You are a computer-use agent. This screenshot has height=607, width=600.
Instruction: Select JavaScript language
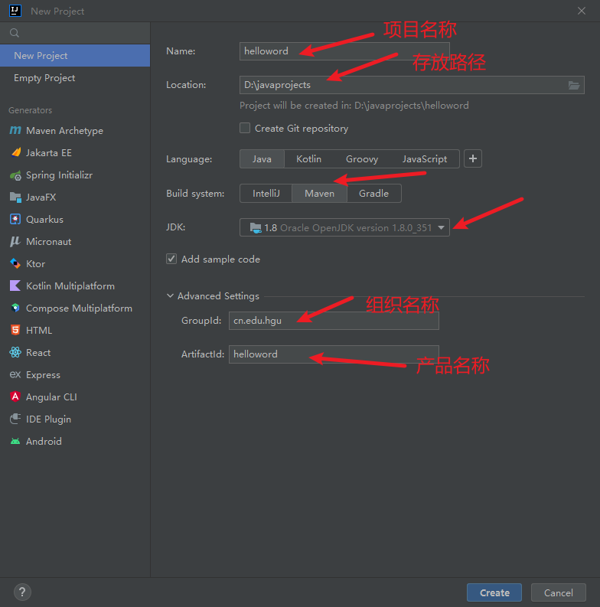(425, 159)
